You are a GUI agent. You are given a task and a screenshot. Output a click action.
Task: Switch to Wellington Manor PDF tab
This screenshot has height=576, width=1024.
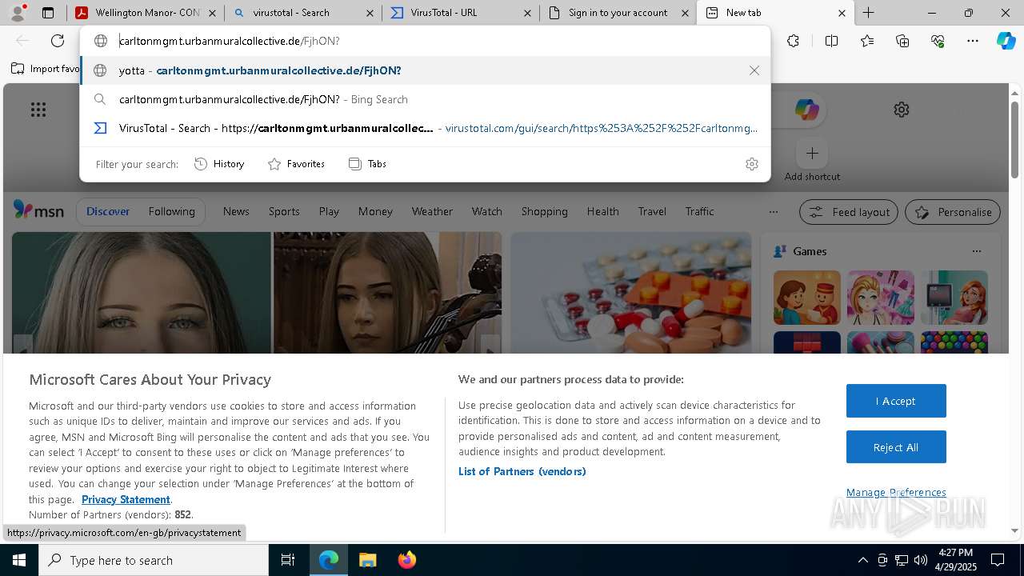click(146, 13)
